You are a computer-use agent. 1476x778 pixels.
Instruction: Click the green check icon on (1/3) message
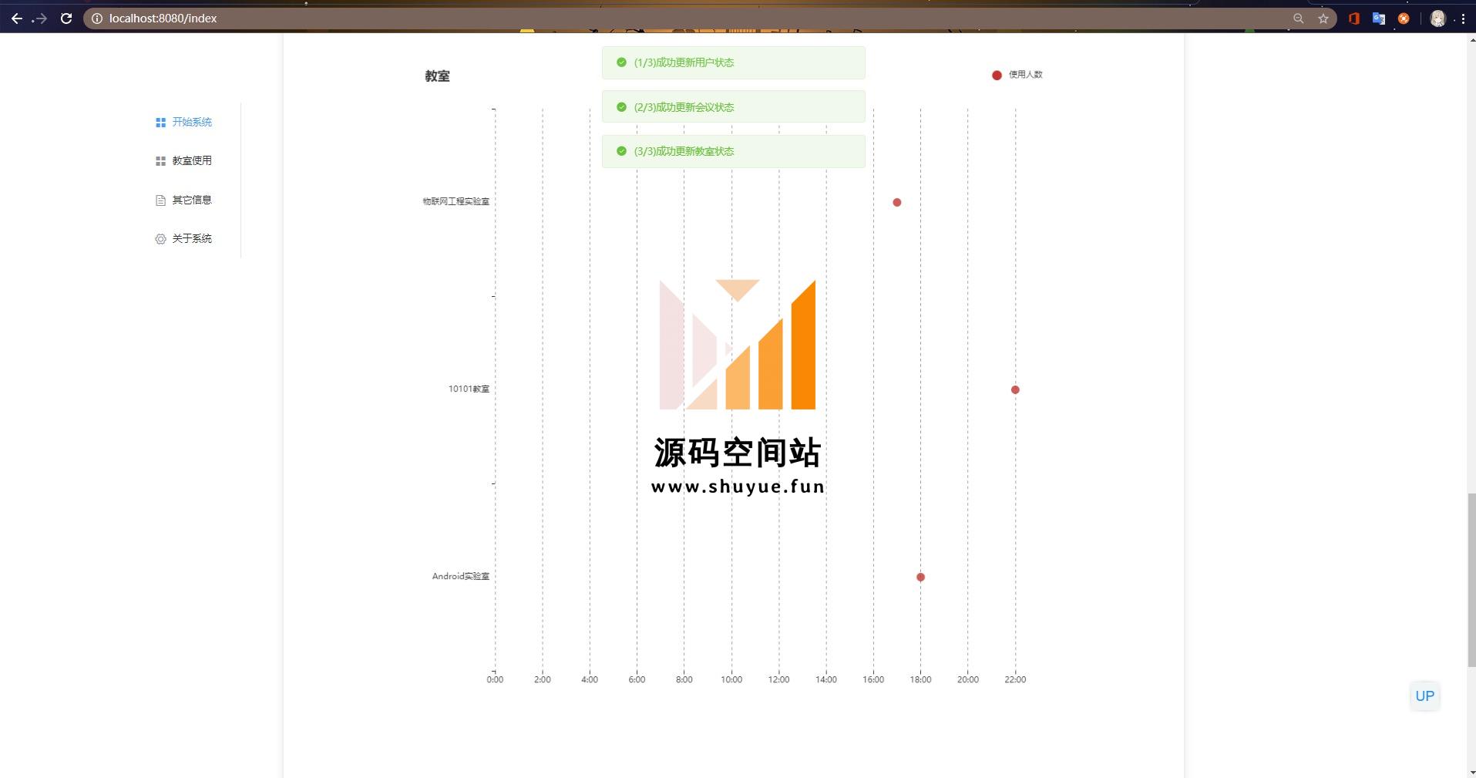coord(621,62)
